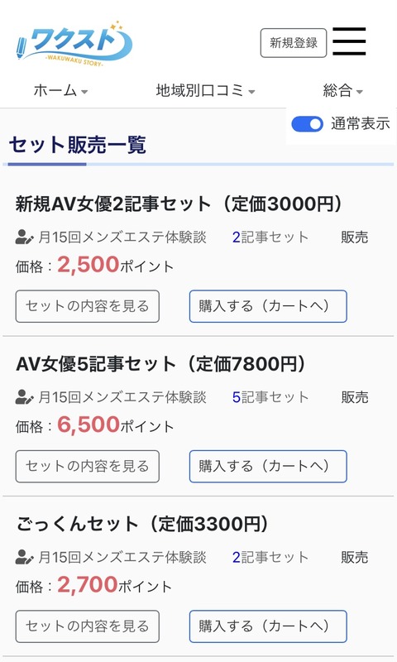Open the 総合 dropdown
The image size is (397, 662).
[x=342, y=90]
